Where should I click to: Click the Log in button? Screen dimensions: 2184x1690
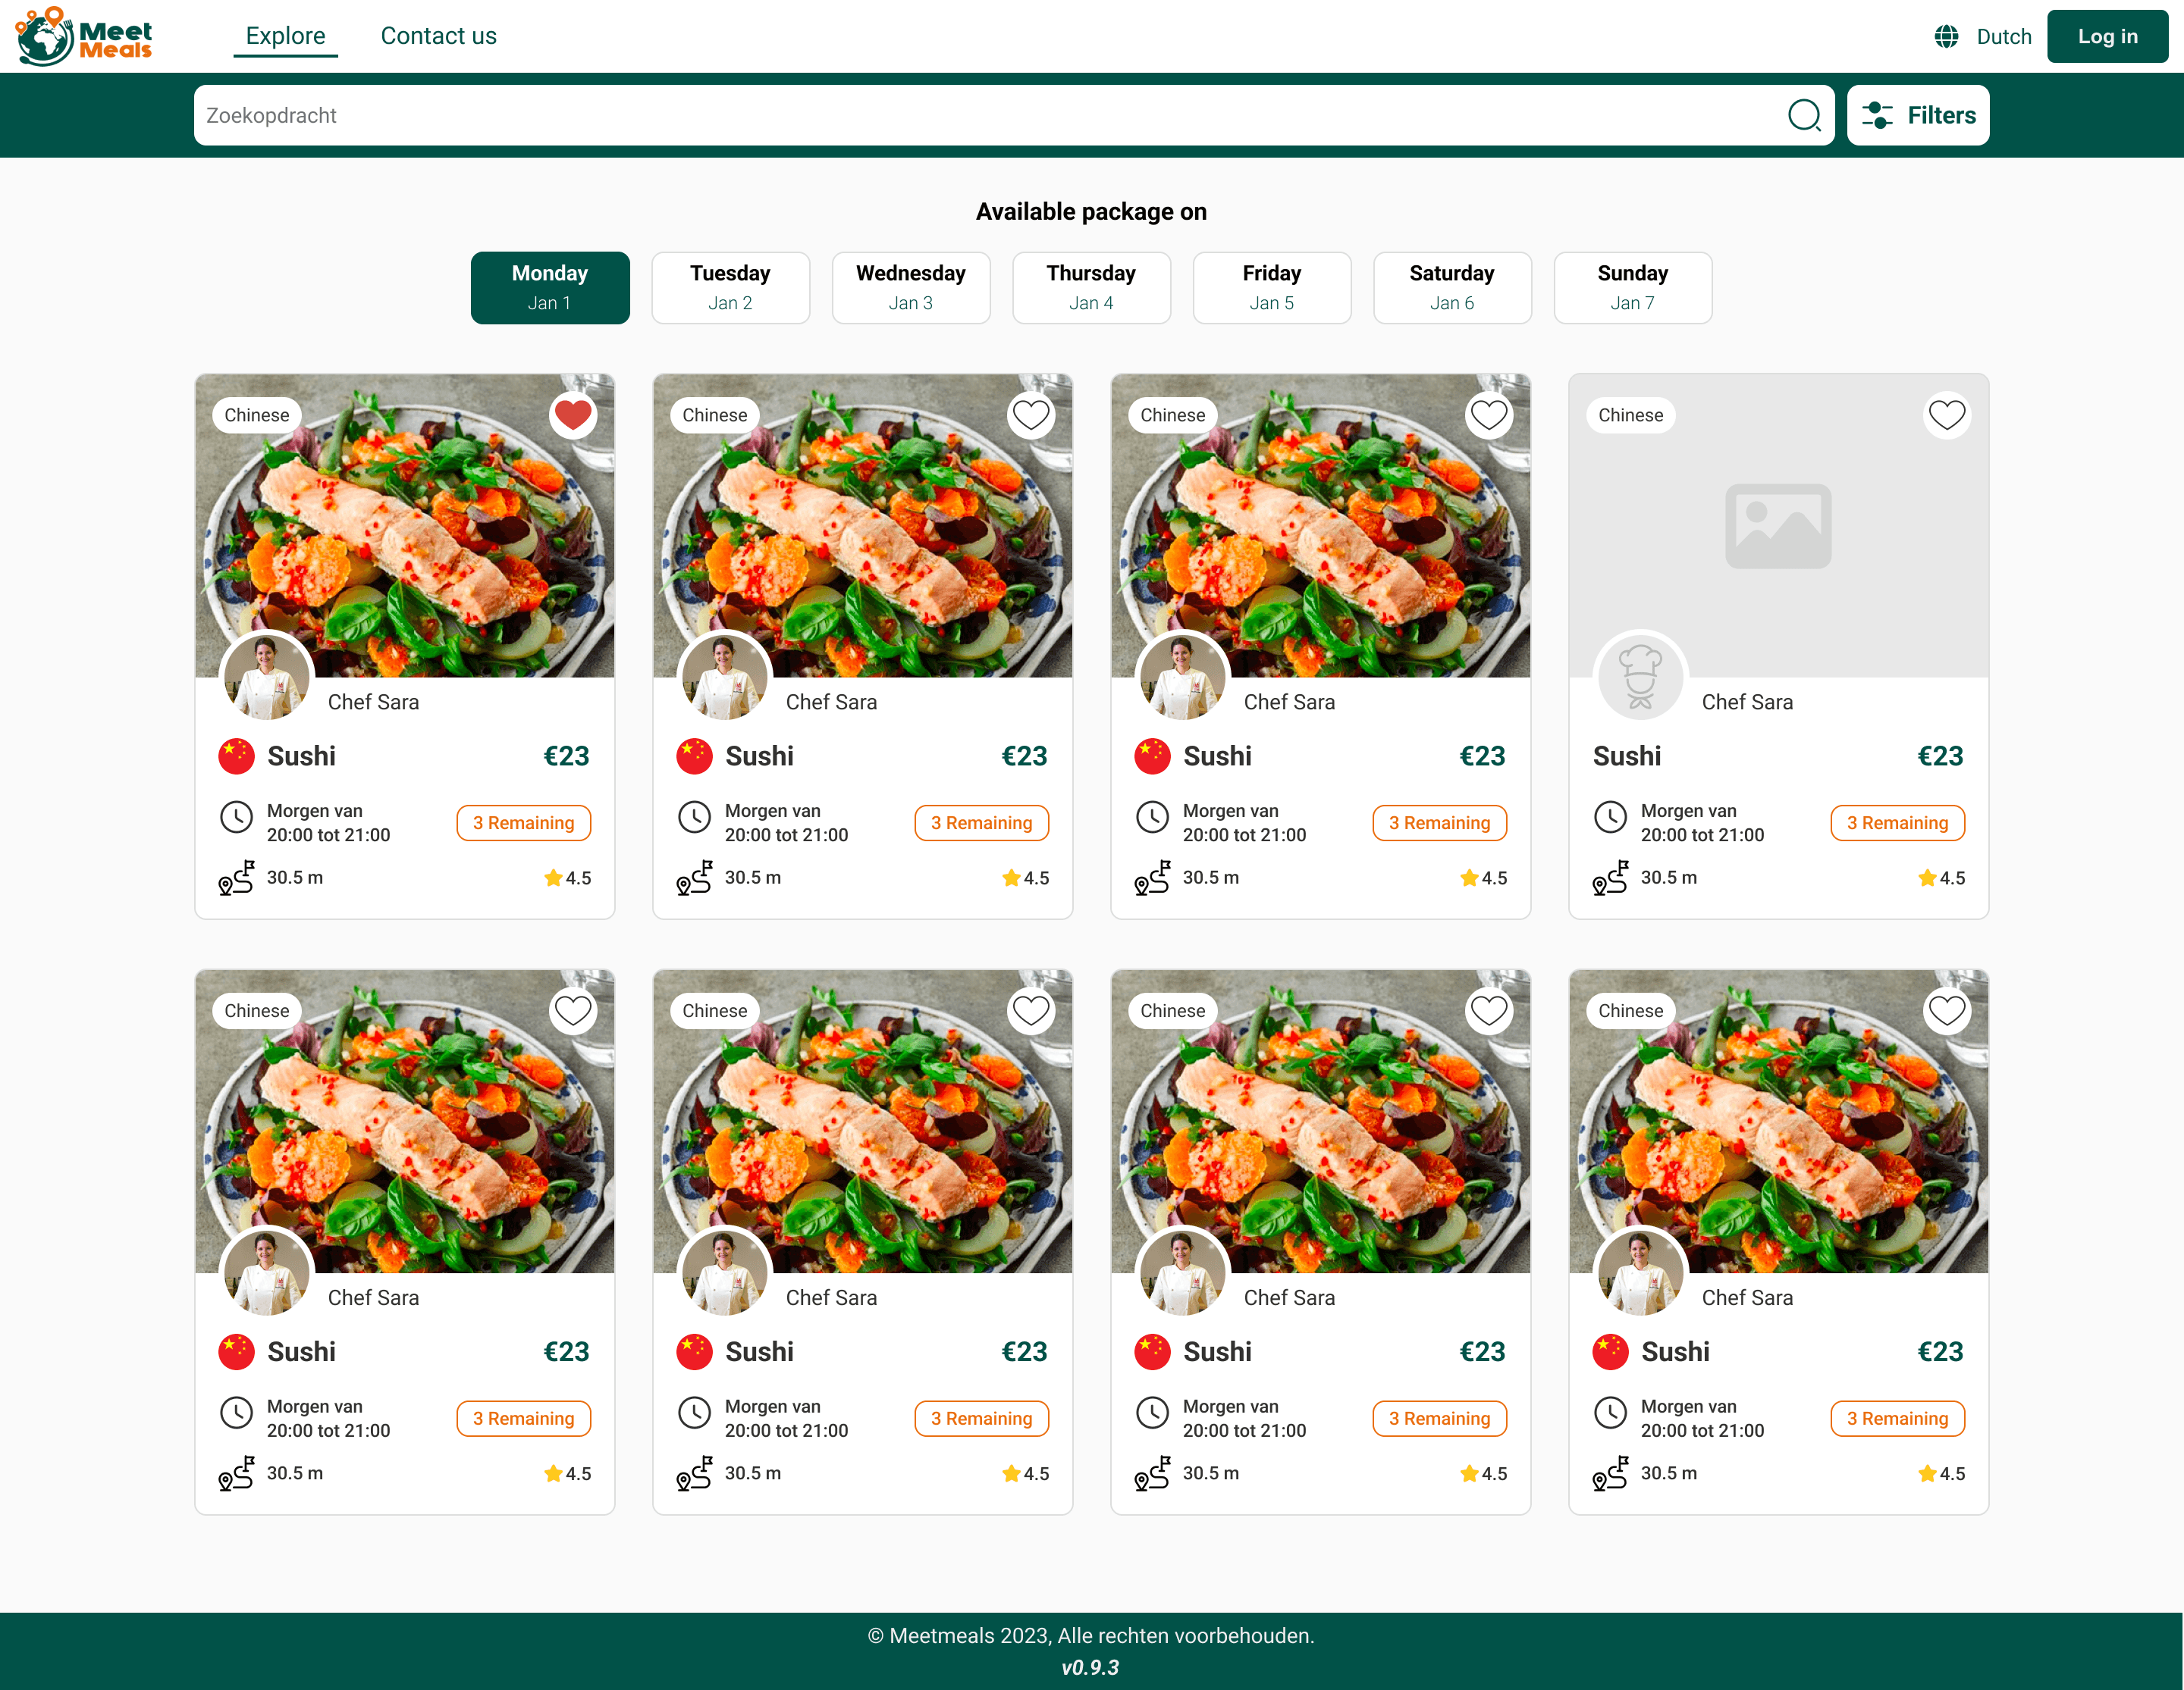[2107, 37]
